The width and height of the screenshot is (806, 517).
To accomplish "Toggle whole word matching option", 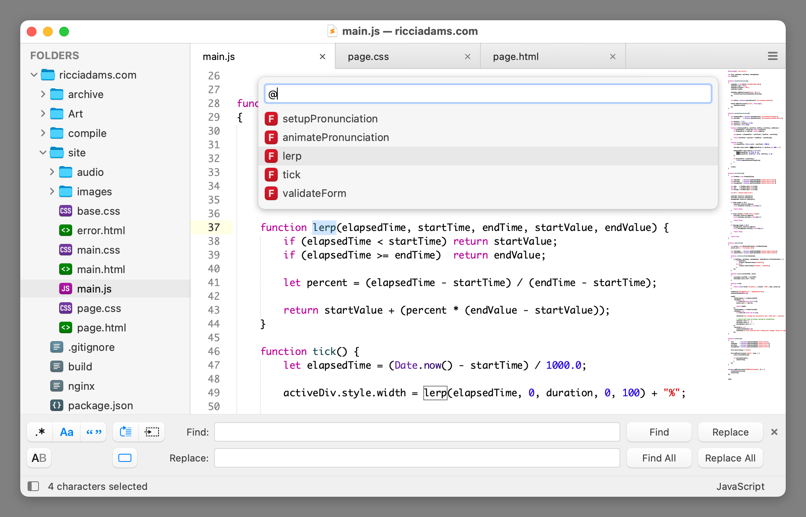I will (x=94, y=432).
